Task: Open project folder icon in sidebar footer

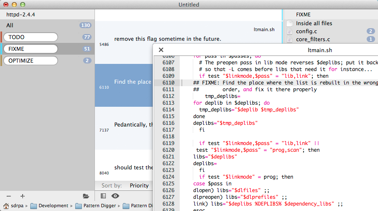Action: point(86,196)
